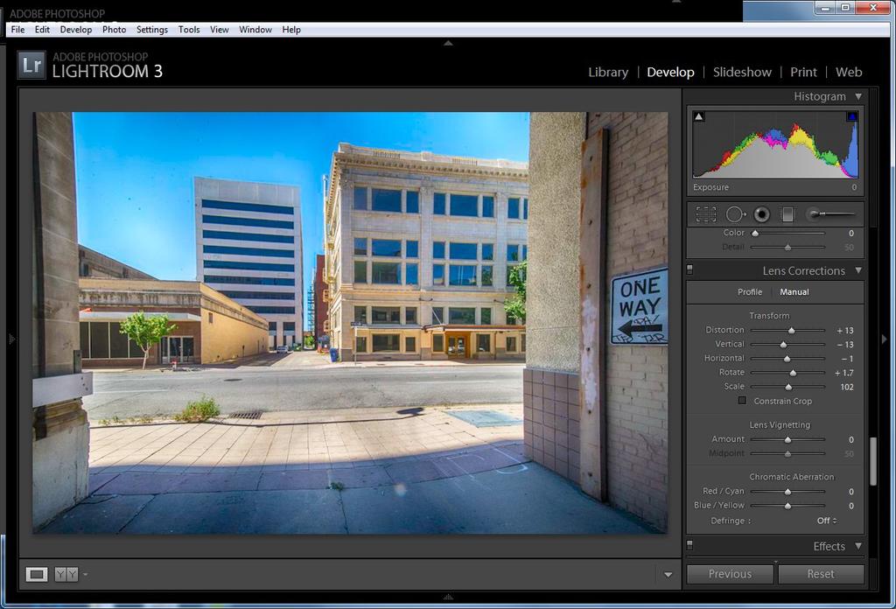This screenshot has width=896, height=609.
Task: Toggle the Lens Corrections panel switch
Action: click(x=689, y=270)
